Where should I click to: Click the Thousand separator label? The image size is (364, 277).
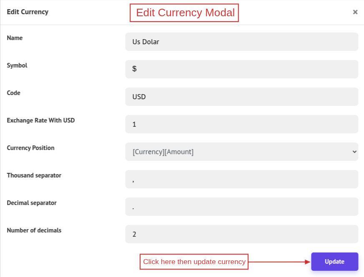(x=34, y=175)
